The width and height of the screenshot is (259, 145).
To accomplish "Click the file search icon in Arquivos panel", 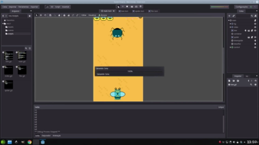I will click(x=26, y=48).
